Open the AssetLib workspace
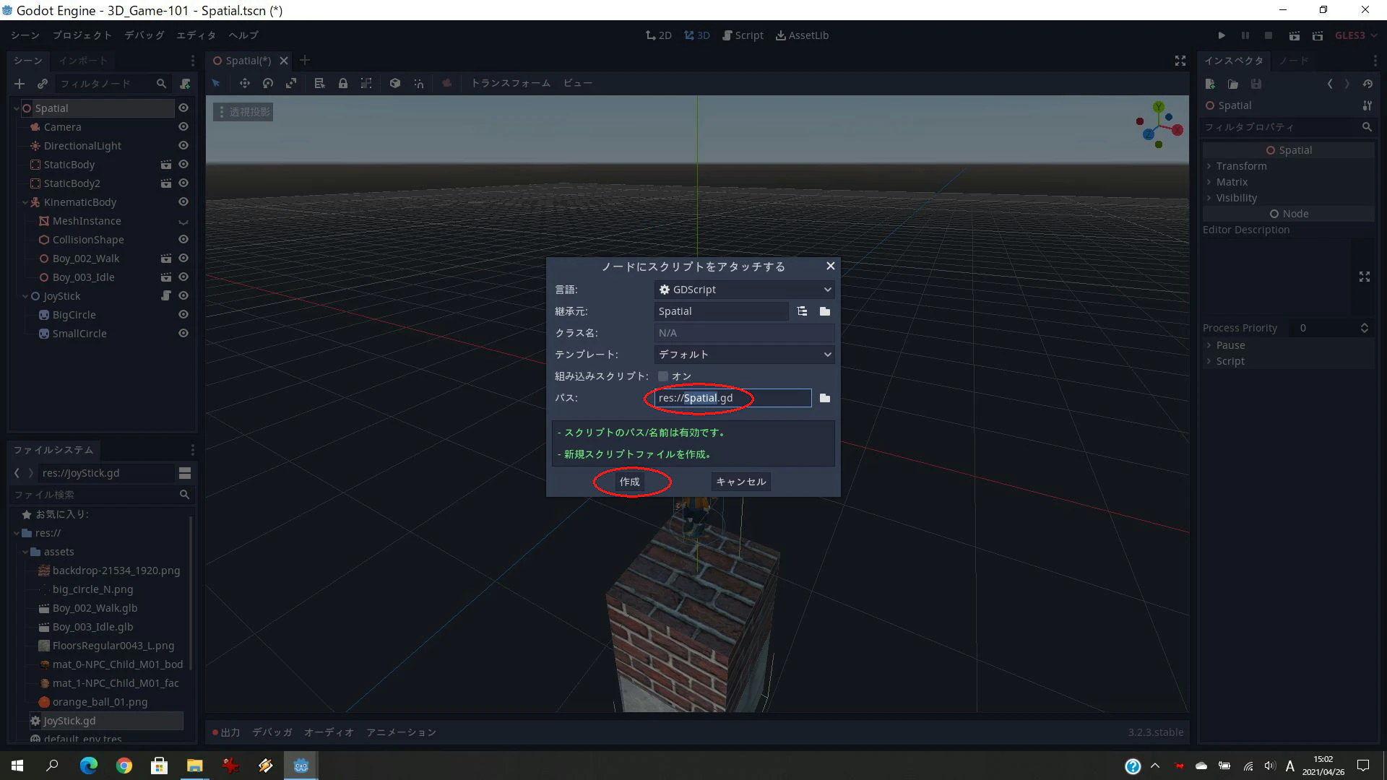The height and width of the screenshot is (780, 1387). [802, 35]
